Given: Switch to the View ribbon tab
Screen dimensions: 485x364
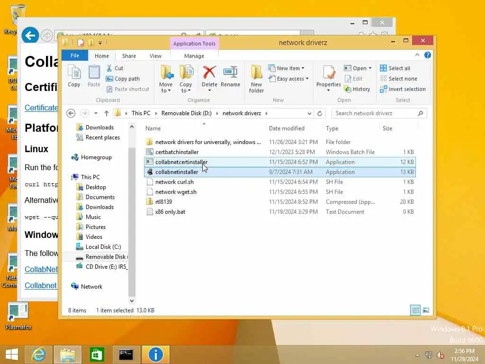Looking at the screenshot, I should (155, 56).
